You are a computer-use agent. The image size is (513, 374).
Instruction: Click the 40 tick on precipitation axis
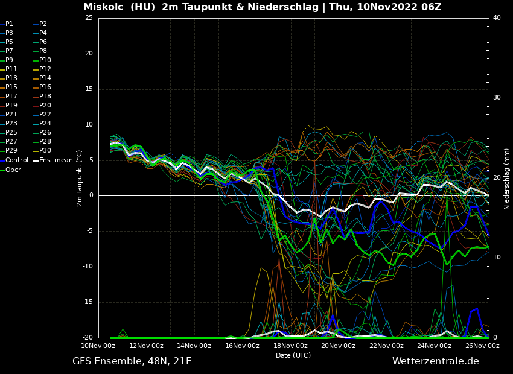click(x=497, y=18)
